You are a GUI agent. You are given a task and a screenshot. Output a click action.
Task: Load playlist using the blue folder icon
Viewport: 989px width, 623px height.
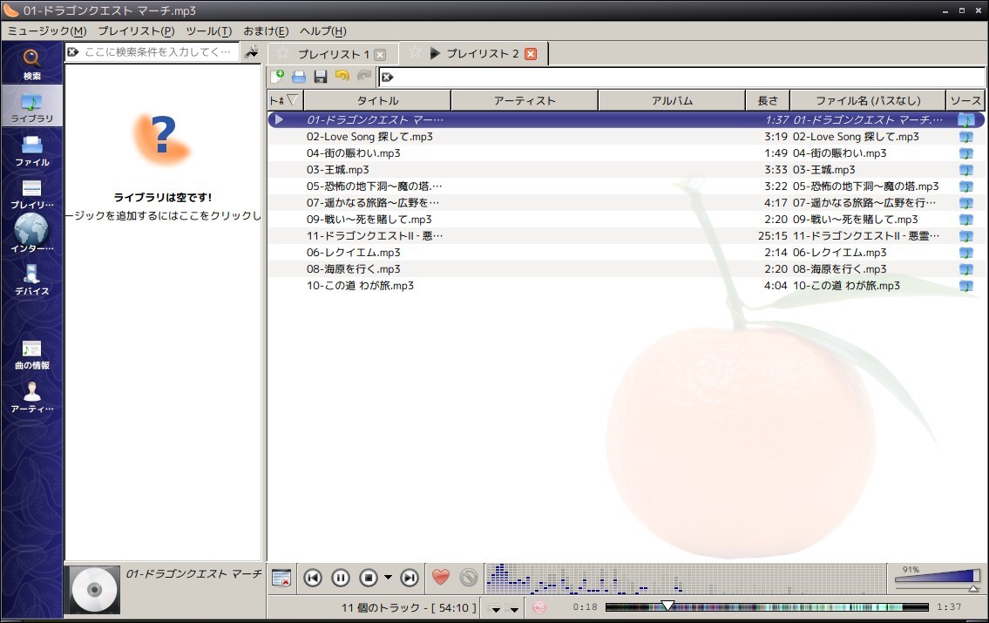pos(299,77)
